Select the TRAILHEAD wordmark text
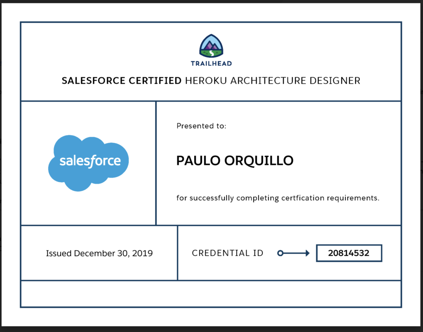 [211, 64]
